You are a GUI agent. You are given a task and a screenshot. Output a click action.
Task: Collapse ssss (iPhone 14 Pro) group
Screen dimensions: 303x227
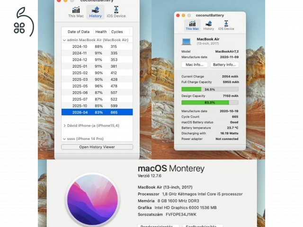pos(64,139)
